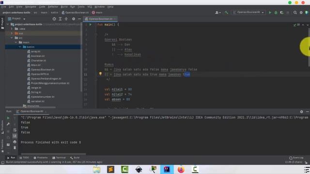This screenshot has width=310, height=174.
Task: Build project using the hammer icon
Action: coord(226,13)
